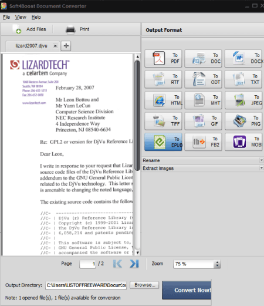The image size is (264, 306).
Task: Click the note about 1 opened file(s)
Action: 63,298
